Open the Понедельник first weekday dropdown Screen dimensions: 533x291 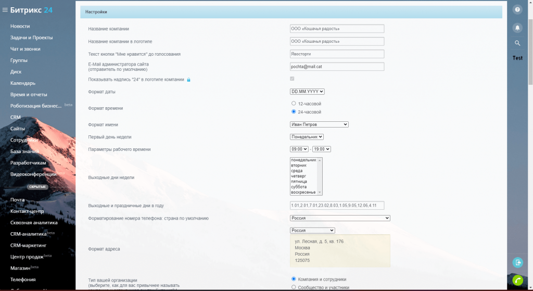tap(307, 137)
